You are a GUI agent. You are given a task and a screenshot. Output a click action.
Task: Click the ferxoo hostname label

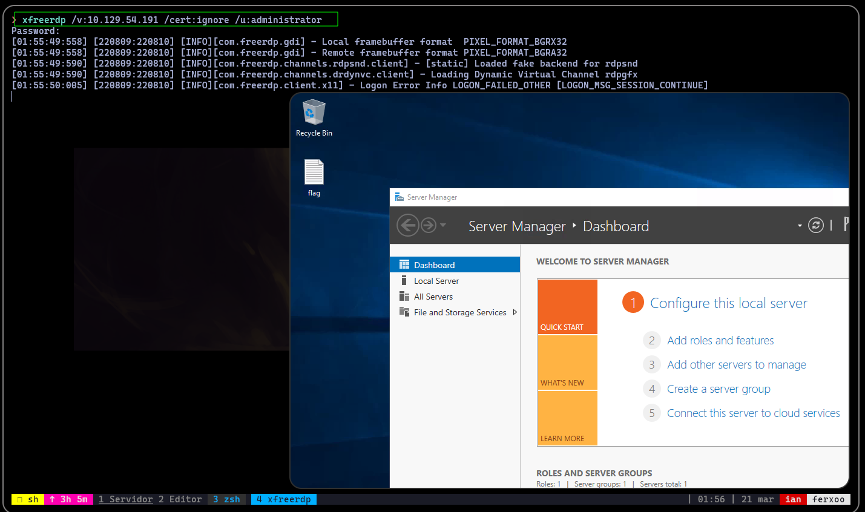click(x=828, y=499)
